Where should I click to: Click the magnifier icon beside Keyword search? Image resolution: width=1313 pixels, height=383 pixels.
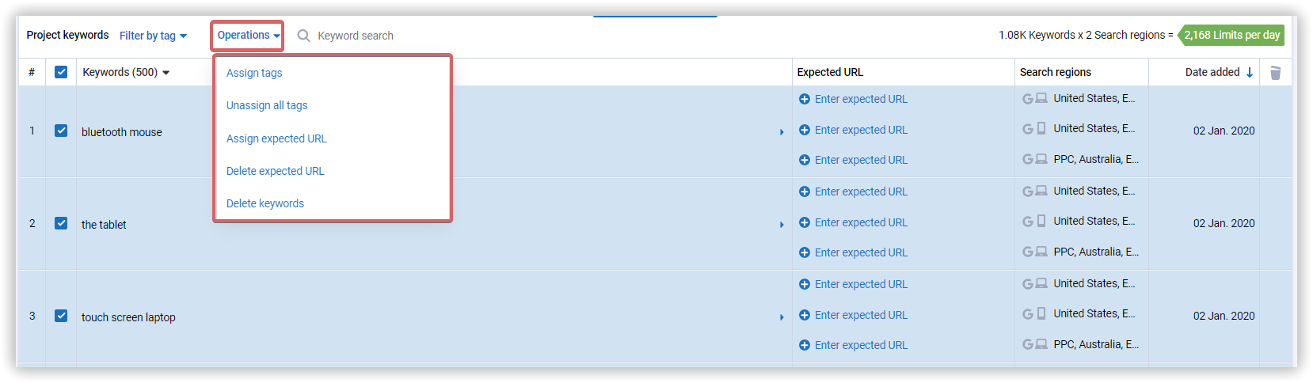click(x=303, y=36)
